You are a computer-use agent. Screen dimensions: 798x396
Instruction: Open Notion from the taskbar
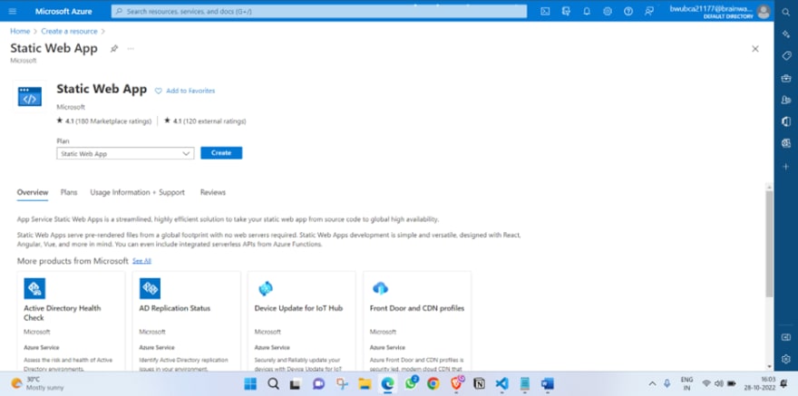click(479, 383)
